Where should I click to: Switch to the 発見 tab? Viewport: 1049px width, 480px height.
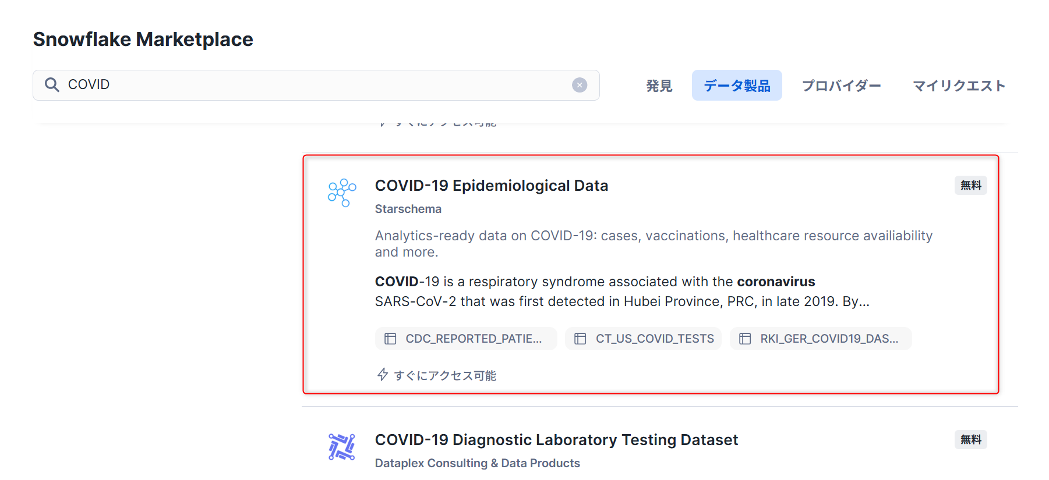pos(659,86)
